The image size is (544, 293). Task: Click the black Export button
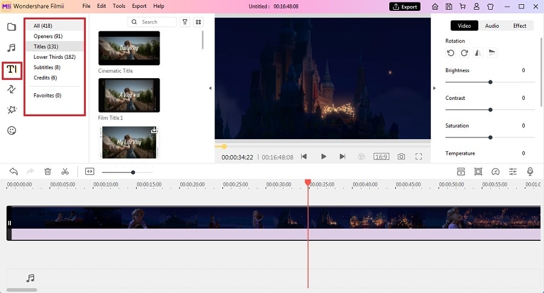pyautogui.click(x=404, y=7)
